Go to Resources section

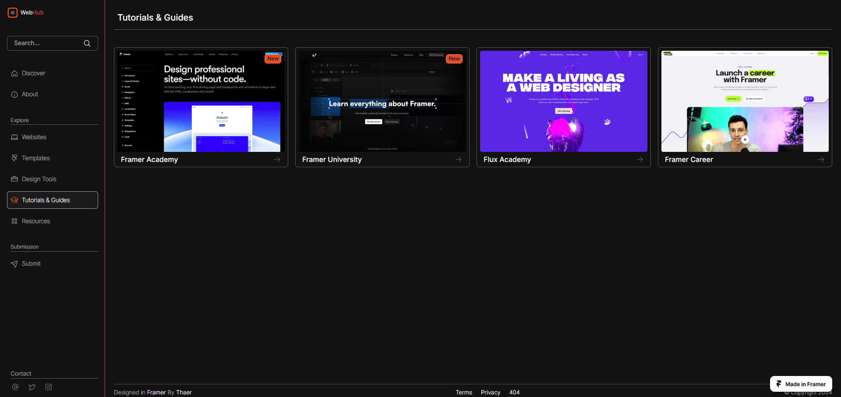[x=53, y=221]
